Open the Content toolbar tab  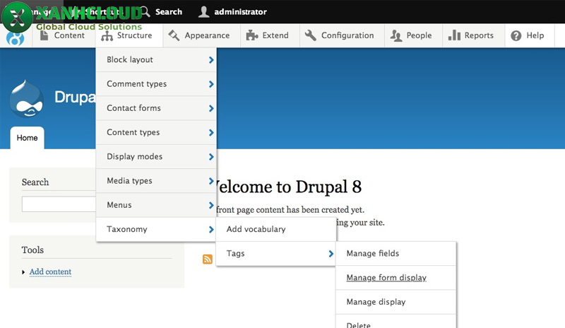coord(64,35)
